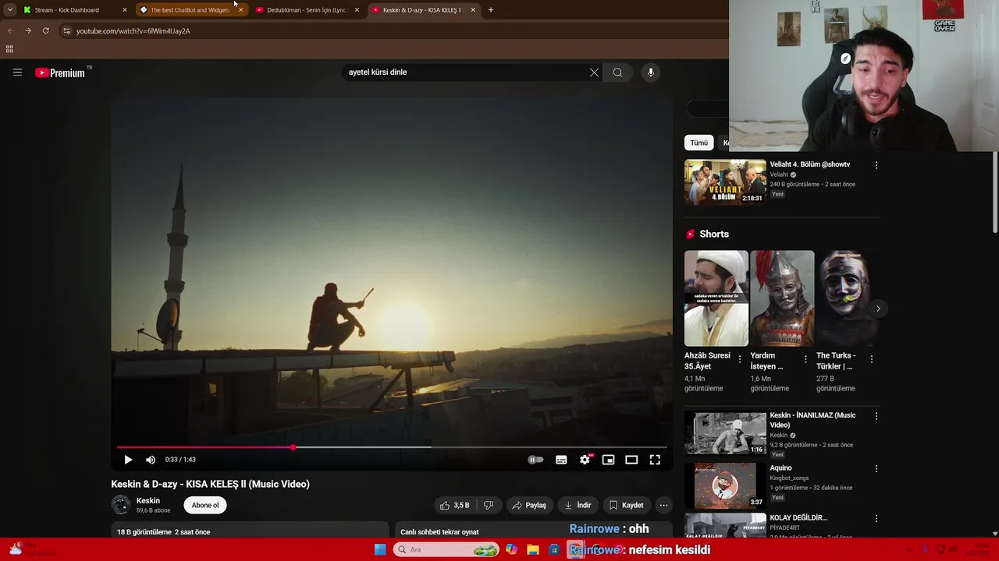Open Keskin channel avatar
999x561 pixels.
(121, 505)
